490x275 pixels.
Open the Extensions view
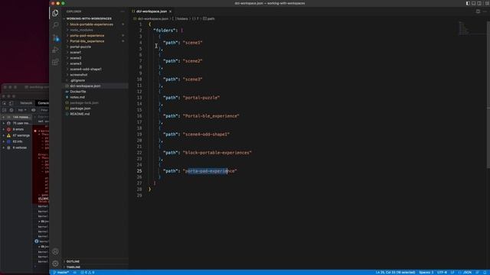(x=55, y=62)
